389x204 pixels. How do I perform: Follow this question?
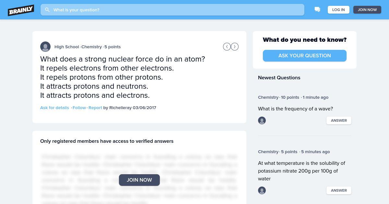79,108
